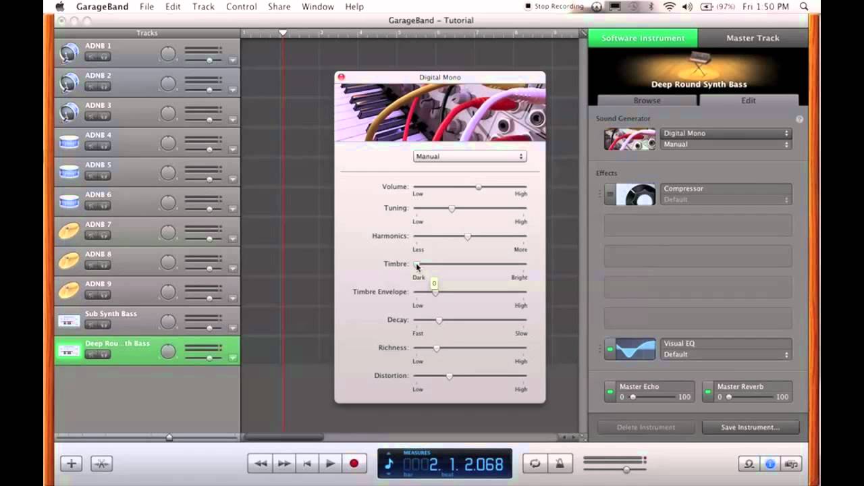Open the Manual preset dropdown under Sound Generator

point(726,144)
